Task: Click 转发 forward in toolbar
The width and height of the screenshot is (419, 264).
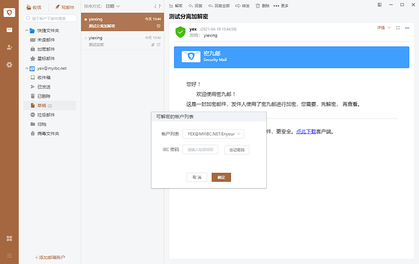Action: 243,6
